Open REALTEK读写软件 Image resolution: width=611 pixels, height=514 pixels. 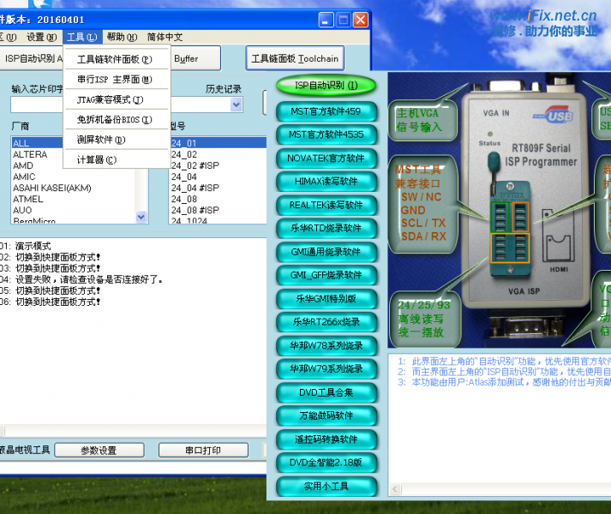coord(326,205)
